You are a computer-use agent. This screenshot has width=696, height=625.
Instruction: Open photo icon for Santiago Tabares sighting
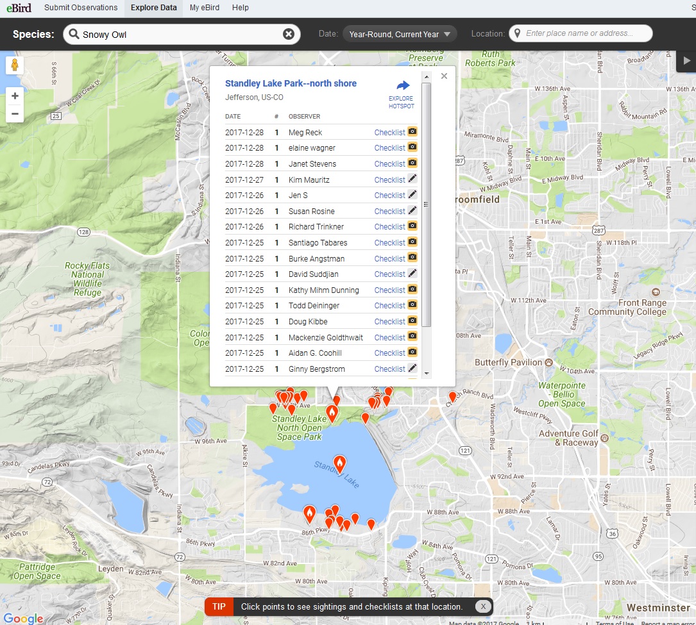(x=412, y=242)
